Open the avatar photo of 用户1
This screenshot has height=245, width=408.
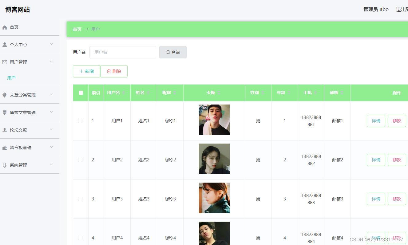pyautogui.click(x=214, y=120)
